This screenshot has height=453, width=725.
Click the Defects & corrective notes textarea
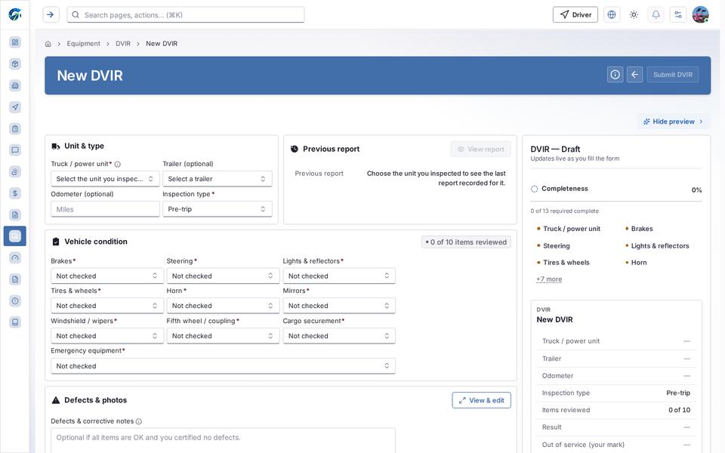pyautogui.click(x=223, y=440)
